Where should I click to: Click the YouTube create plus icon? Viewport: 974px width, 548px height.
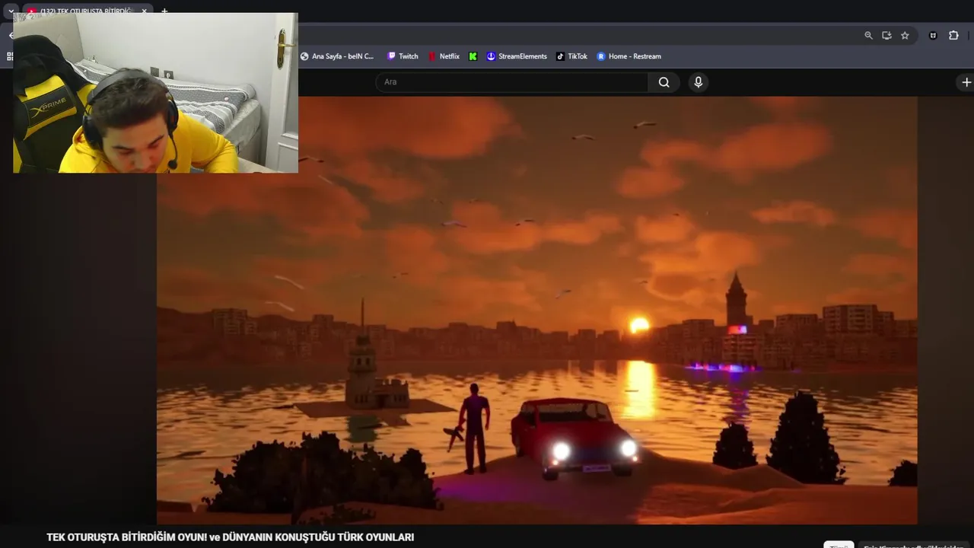coord(966,82)
